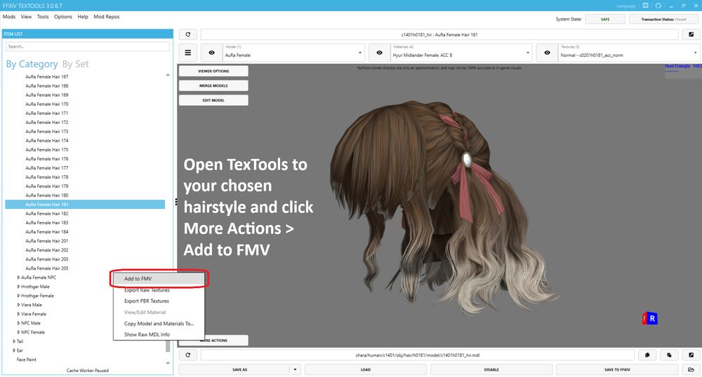Viewport: 702px width, 377px height.
Task: Click the Transaction Status button
Action: pyautogui.click(x=663, y=19)
